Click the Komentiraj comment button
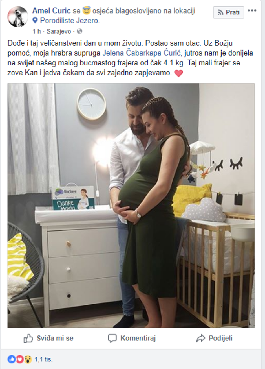This screenshot has height=369, width=265. (132, 338)
